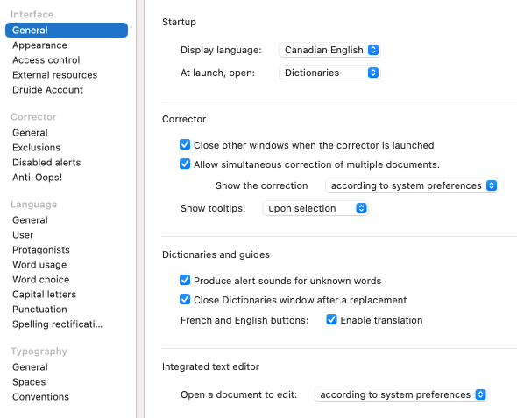Open the At launch, open dropdown
Screen dimensions: 517x418
[x=329, y=73]
